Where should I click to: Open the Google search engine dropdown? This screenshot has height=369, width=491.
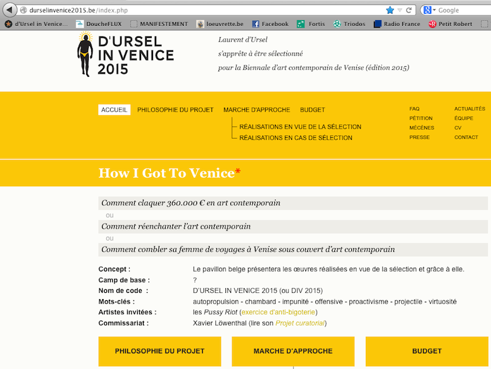(x=429, y=10)
